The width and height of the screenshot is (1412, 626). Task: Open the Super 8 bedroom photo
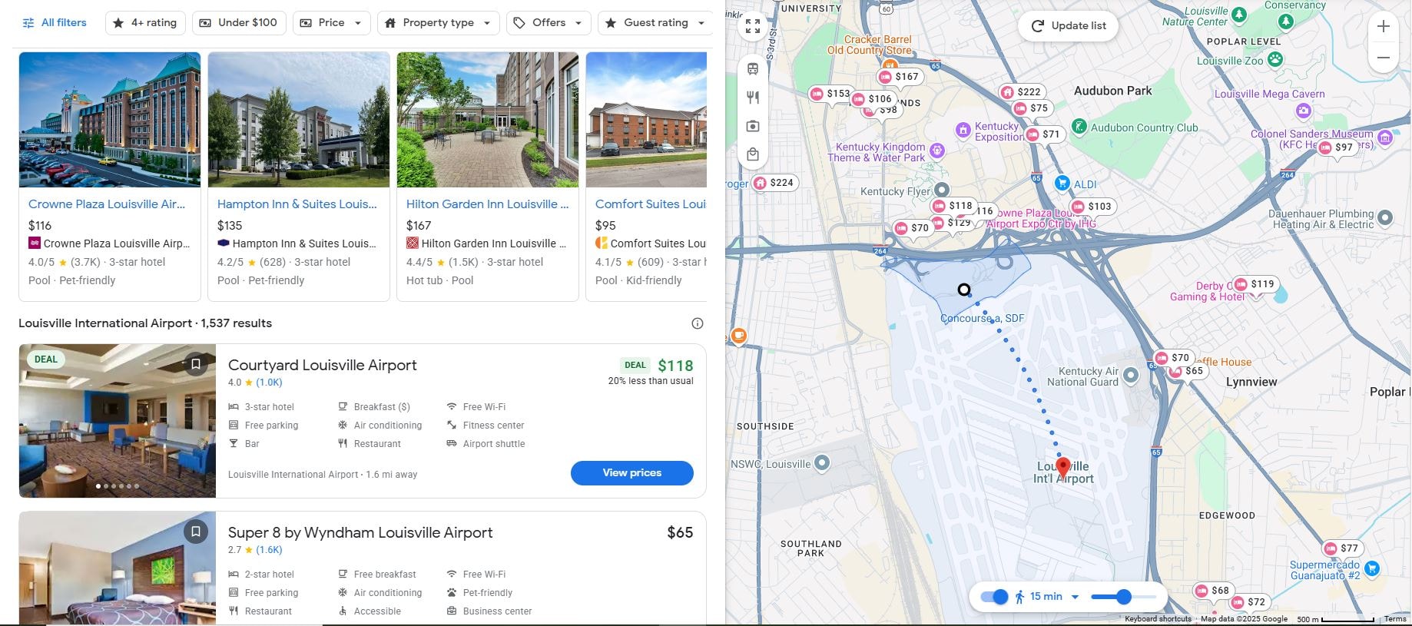coord(118,568)
